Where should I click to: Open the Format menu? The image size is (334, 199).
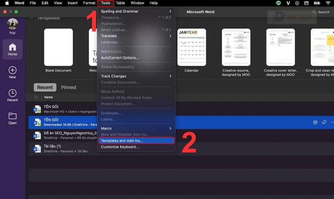tap(89, 3)
